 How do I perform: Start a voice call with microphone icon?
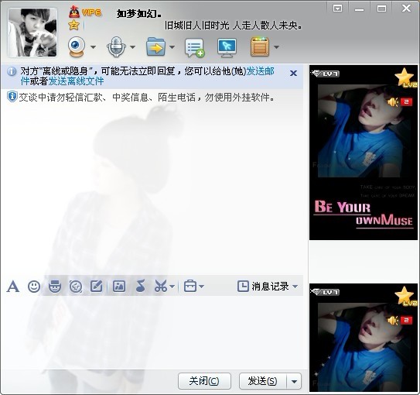coord(116,47)
